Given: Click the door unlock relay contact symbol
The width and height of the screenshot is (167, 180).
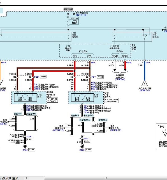Looking at the screenshot, I should pos(145,36).
